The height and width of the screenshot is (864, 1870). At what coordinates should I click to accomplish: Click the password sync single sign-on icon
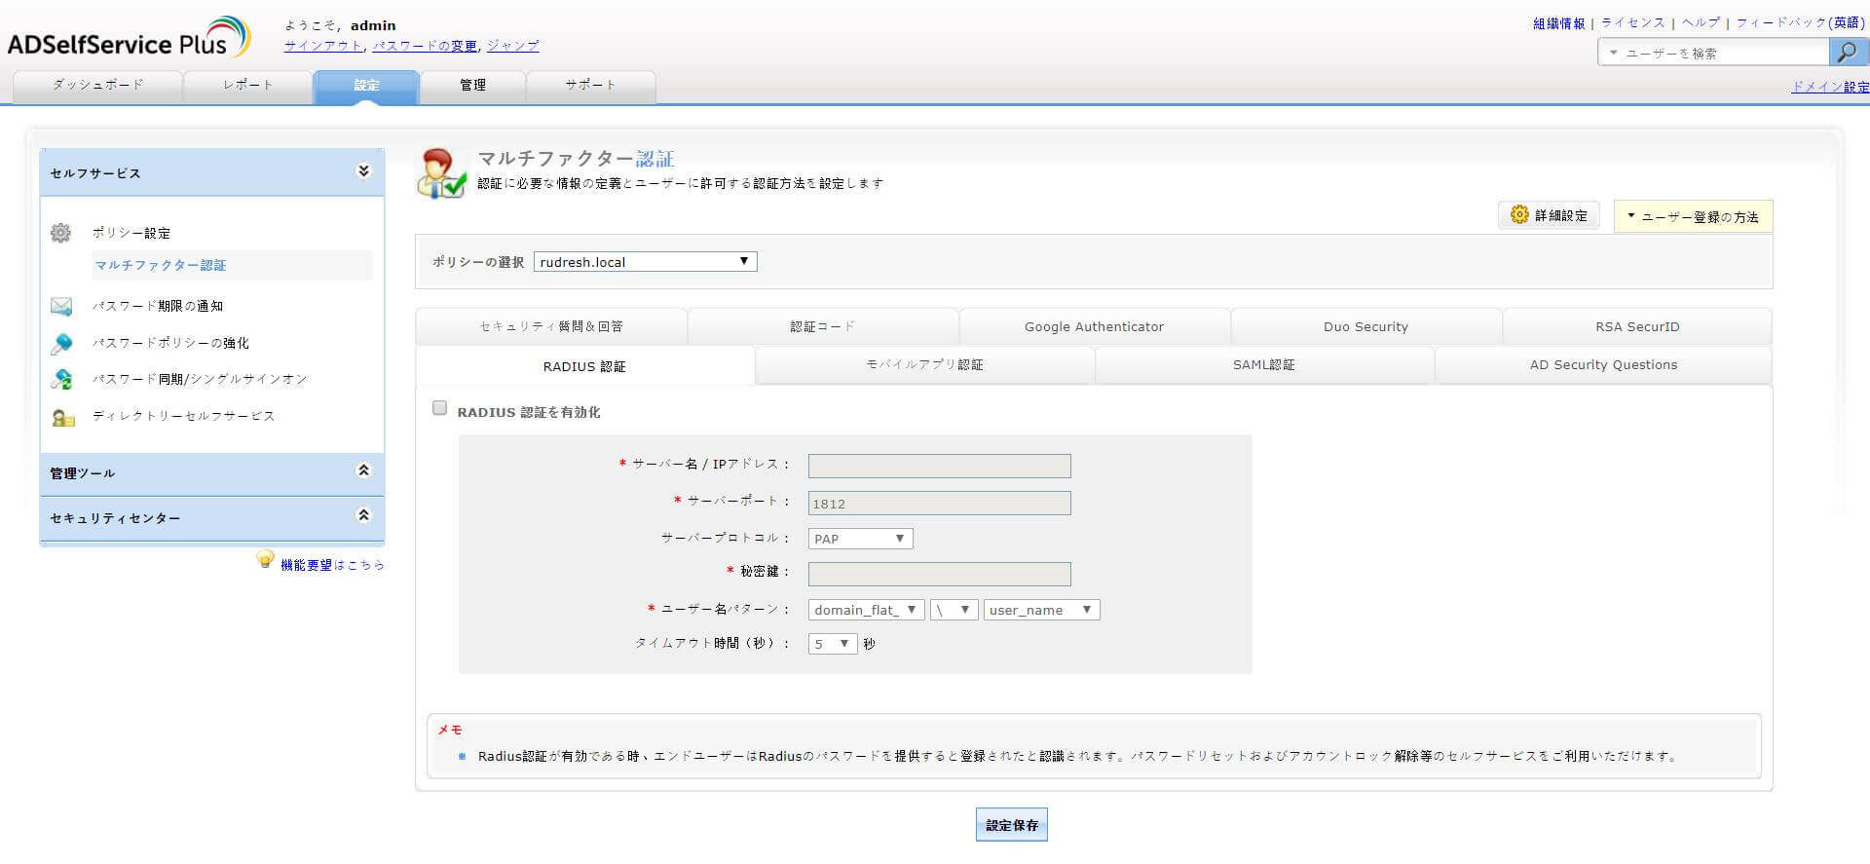coord(60,380)
